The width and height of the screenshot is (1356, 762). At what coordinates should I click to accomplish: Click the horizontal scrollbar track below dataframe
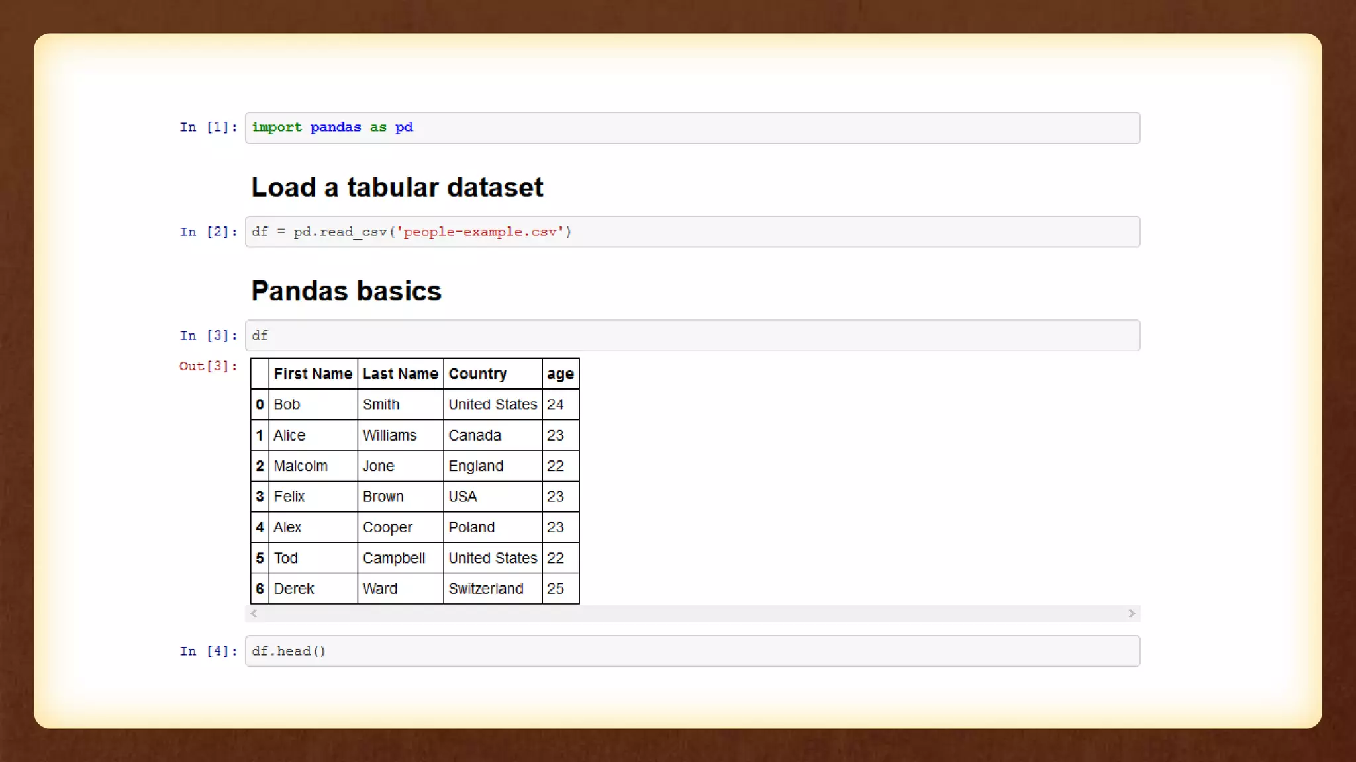click(x=692, y=614)
